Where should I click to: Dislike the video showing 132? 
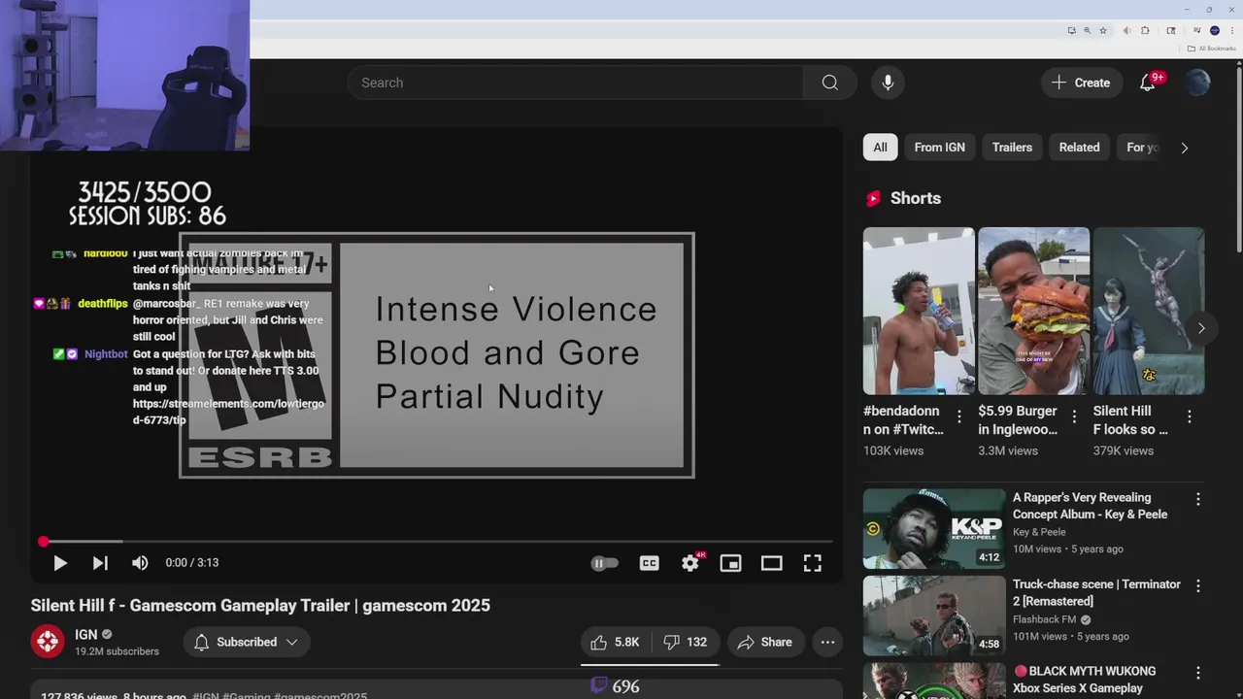(686, 642)
